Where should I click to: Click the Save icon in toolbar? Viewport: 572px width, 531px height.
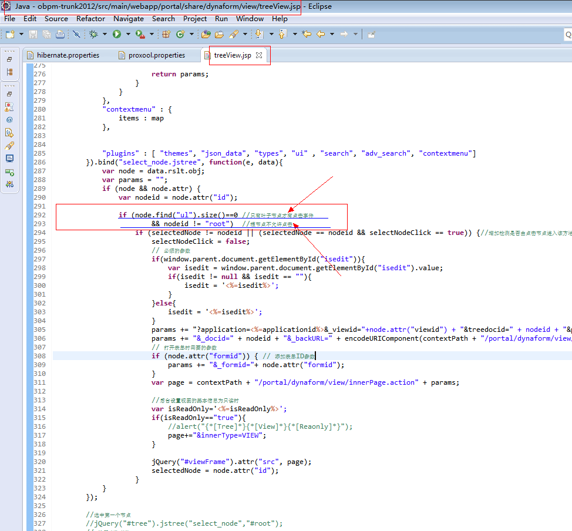(x=33, y=34)
